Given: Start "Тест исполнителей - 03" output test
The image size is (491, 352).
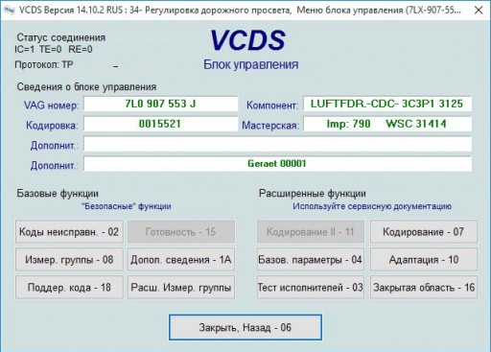Looking at the screenshot, I should (311, 288).
